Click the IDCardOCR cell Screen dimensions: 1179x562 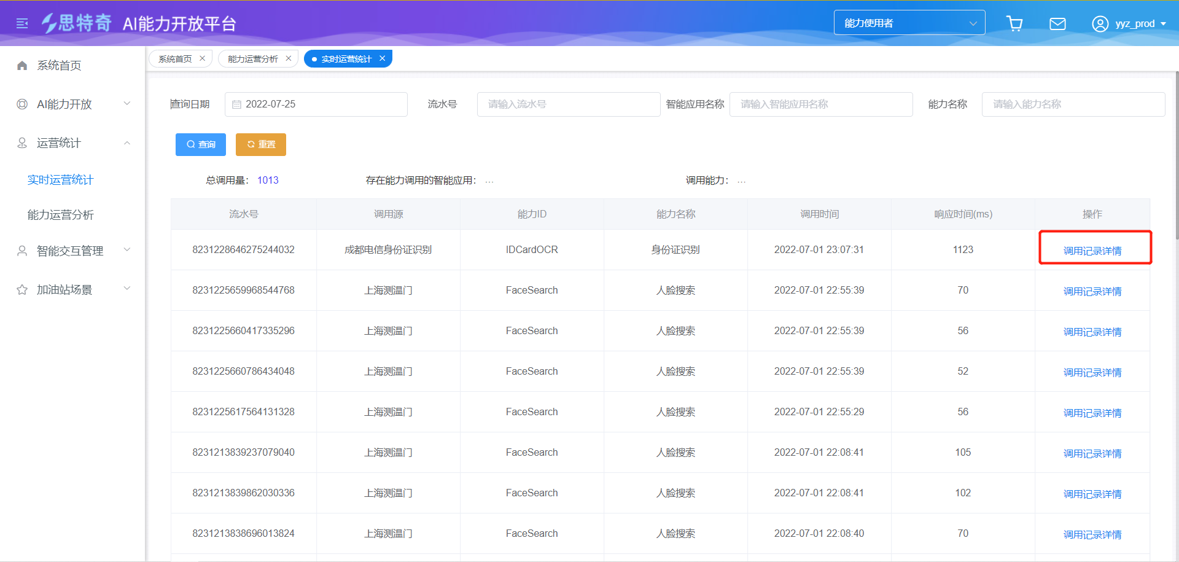pyautogui.click(x=532, y=249)
